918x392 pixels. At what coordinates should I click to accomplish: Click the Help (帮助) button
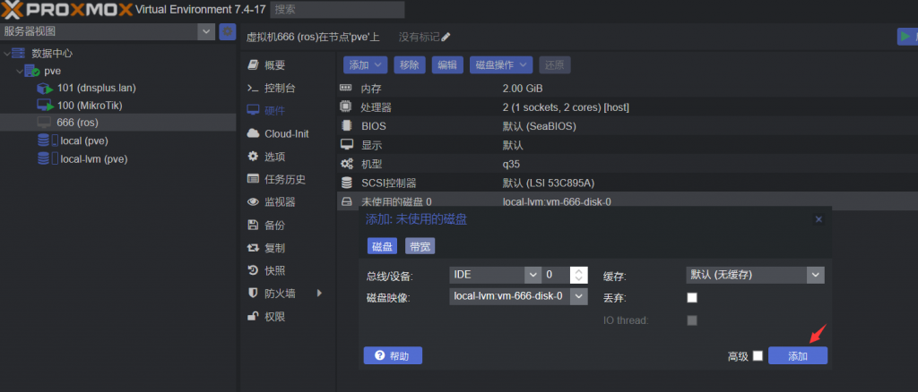pyautogui.click(x=393, y=355)
